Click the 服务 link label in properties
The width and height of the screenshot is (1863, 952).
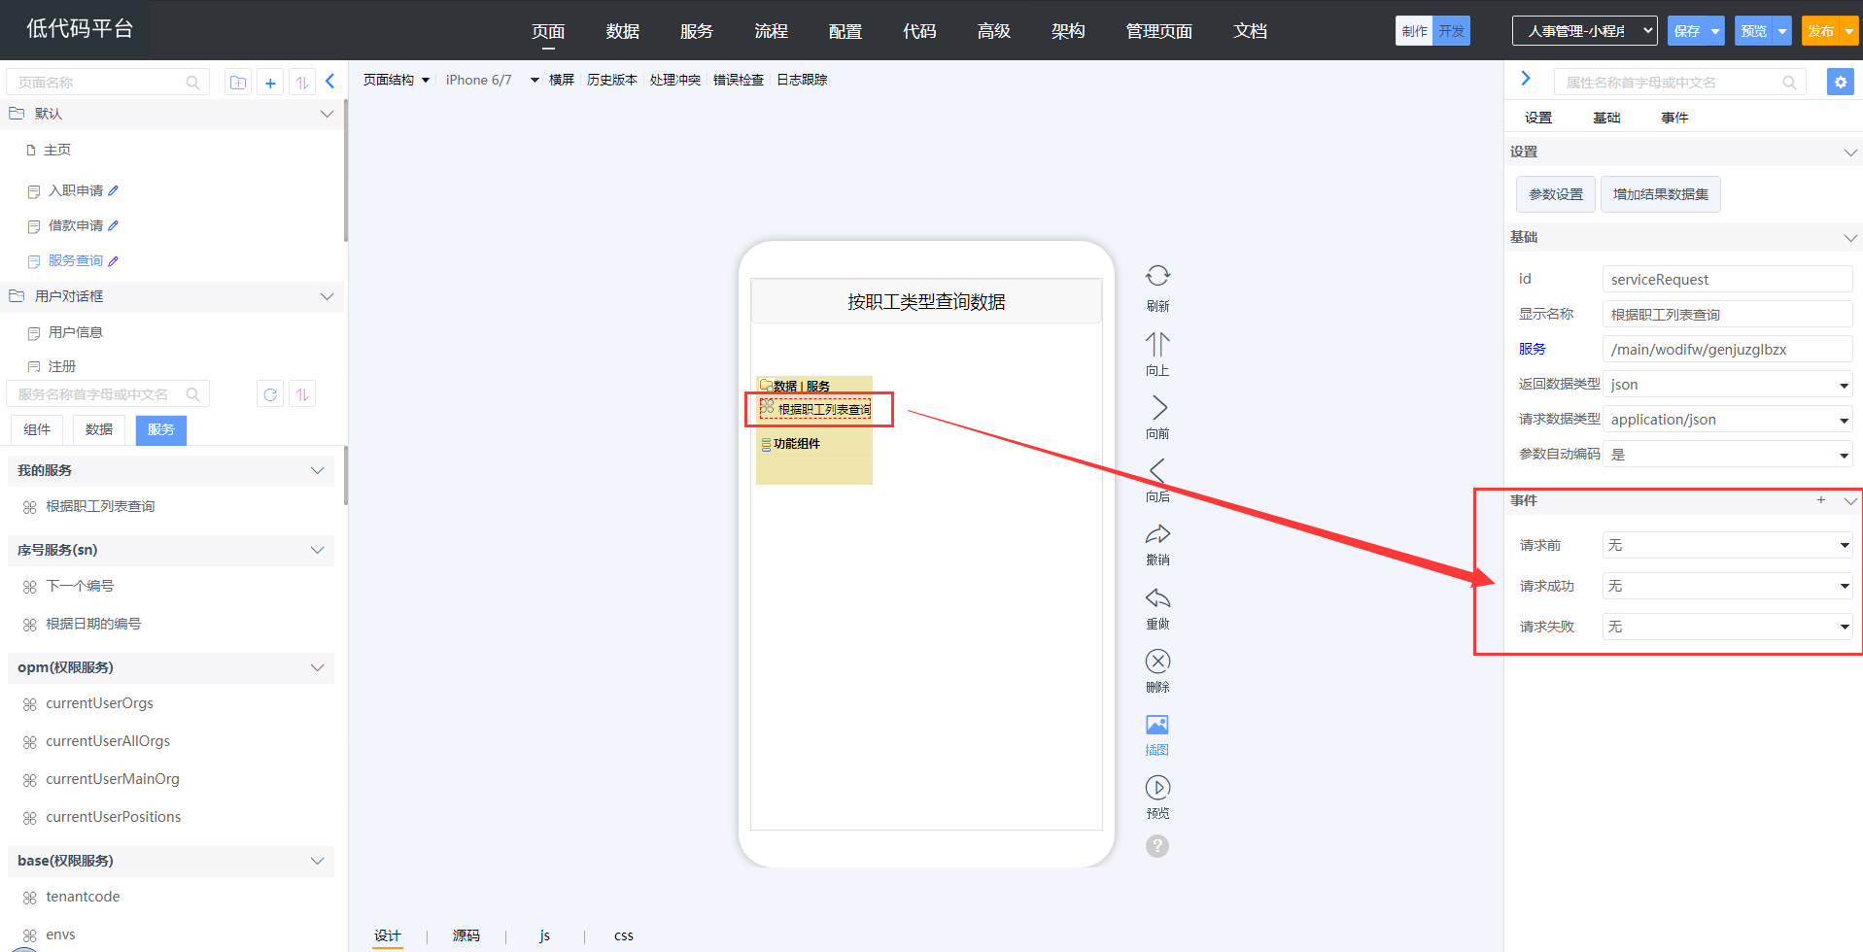tap(1532, 349)
